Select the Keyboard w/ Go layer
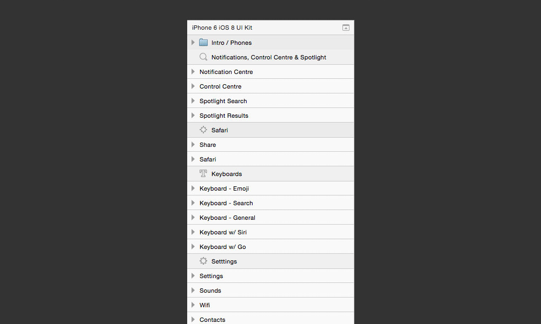This screenshot has height=324, width=541. (223, 246)
